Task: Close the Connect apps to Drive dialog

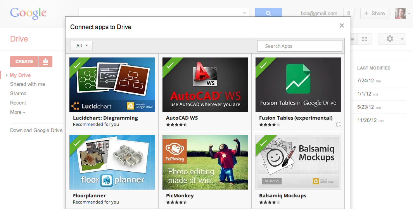Action: (342, 26)
